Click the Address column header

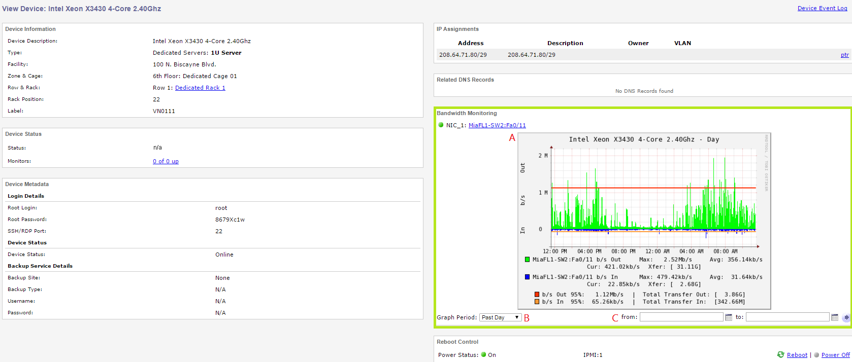point(471,43)
